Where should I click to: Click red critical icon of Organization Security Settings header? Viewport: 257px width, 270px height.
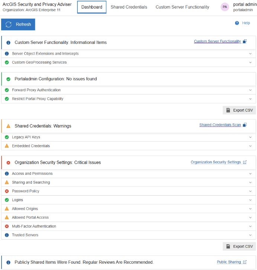coord(8,163)
